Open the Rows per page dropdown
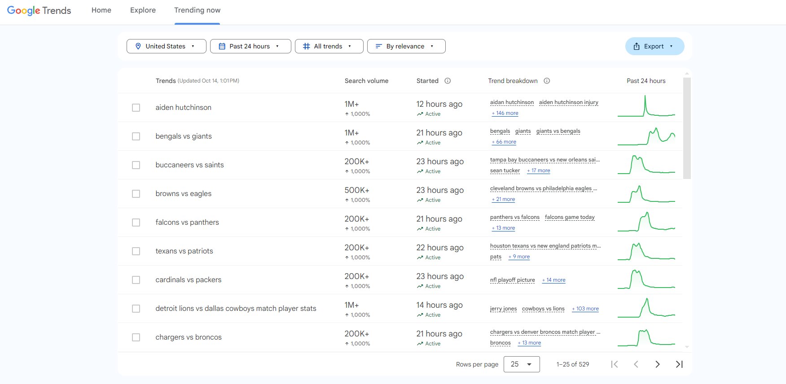 pos(522,364)
